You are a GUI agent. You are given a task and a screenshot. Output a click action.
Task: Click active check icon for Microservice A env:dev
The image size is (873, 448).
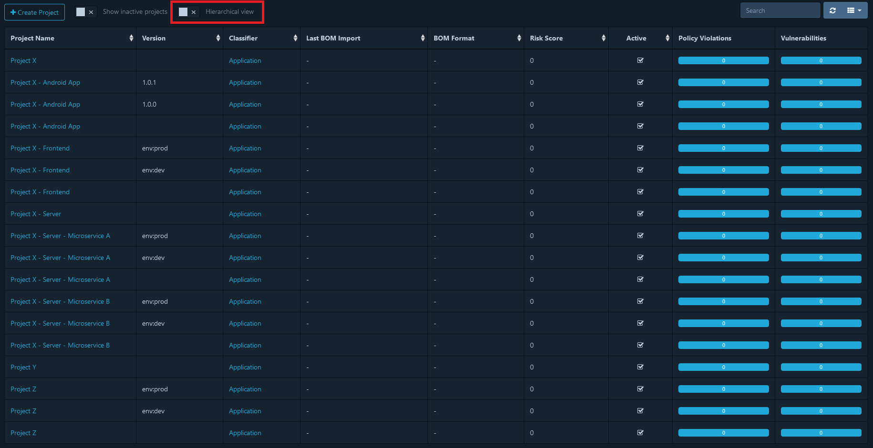point(640,258)
